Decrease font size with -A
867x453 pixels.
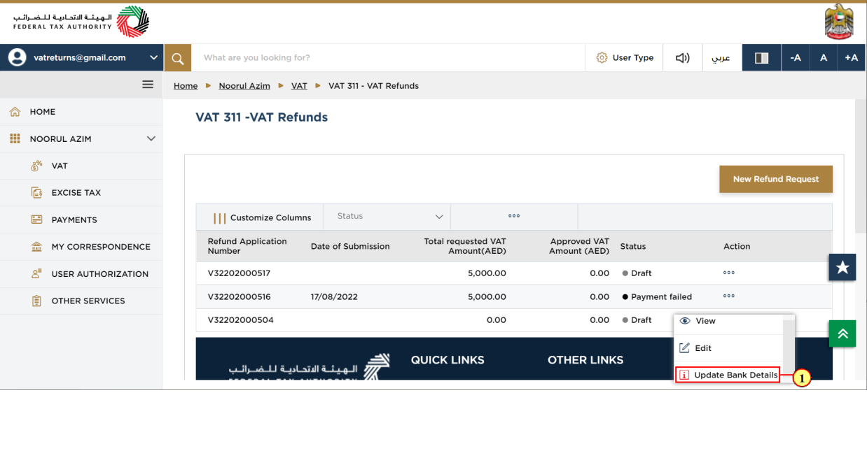[796, 58]
